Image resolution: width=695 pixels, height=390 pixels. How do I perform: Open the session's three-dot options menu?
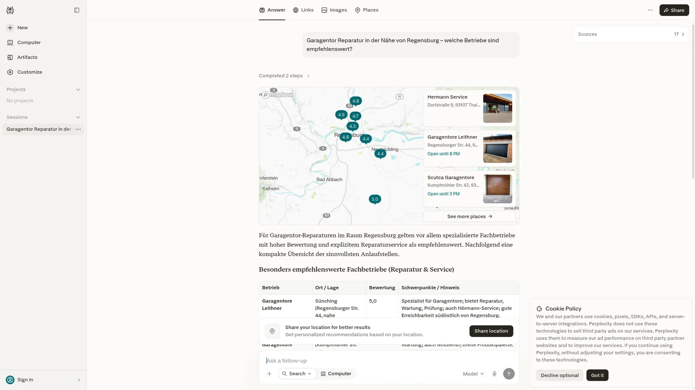[78, 129]
